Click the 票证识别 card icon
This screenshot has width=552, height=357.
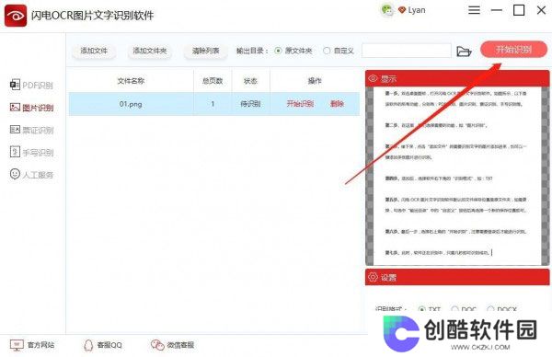click(x=15, y=130)
